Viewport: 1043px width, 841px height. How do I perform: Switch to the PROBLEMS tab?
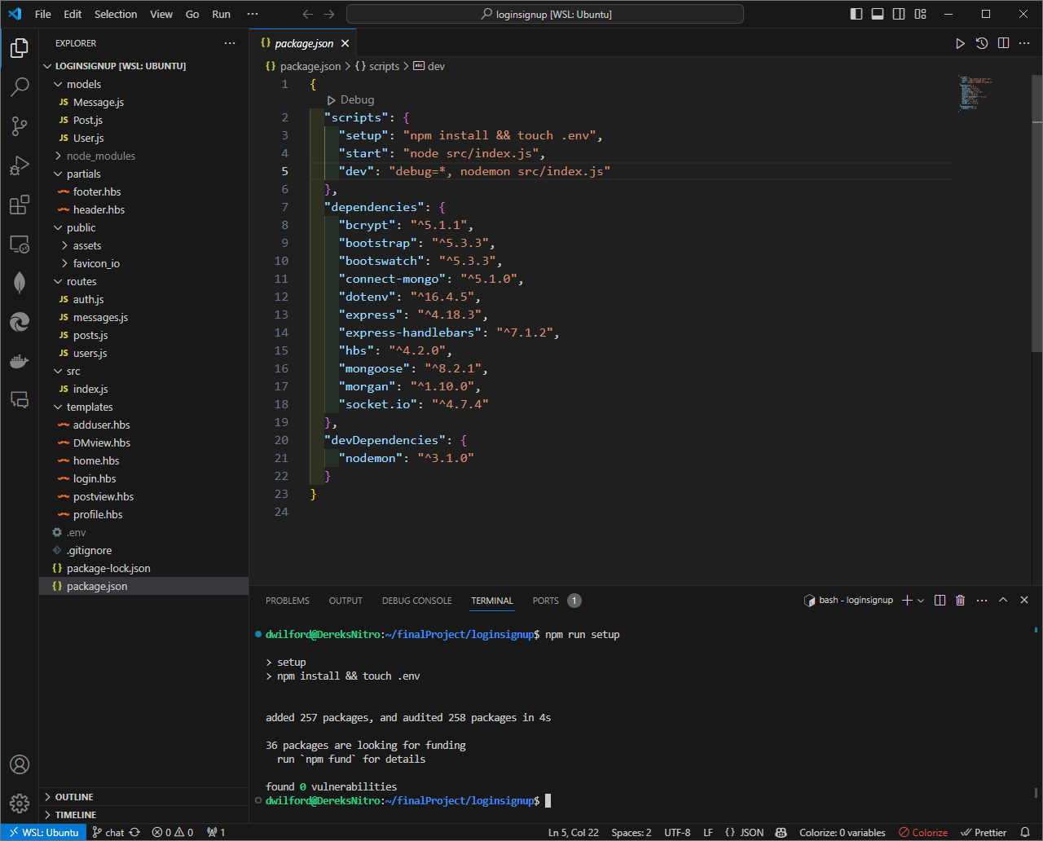[x=288, y=601]
